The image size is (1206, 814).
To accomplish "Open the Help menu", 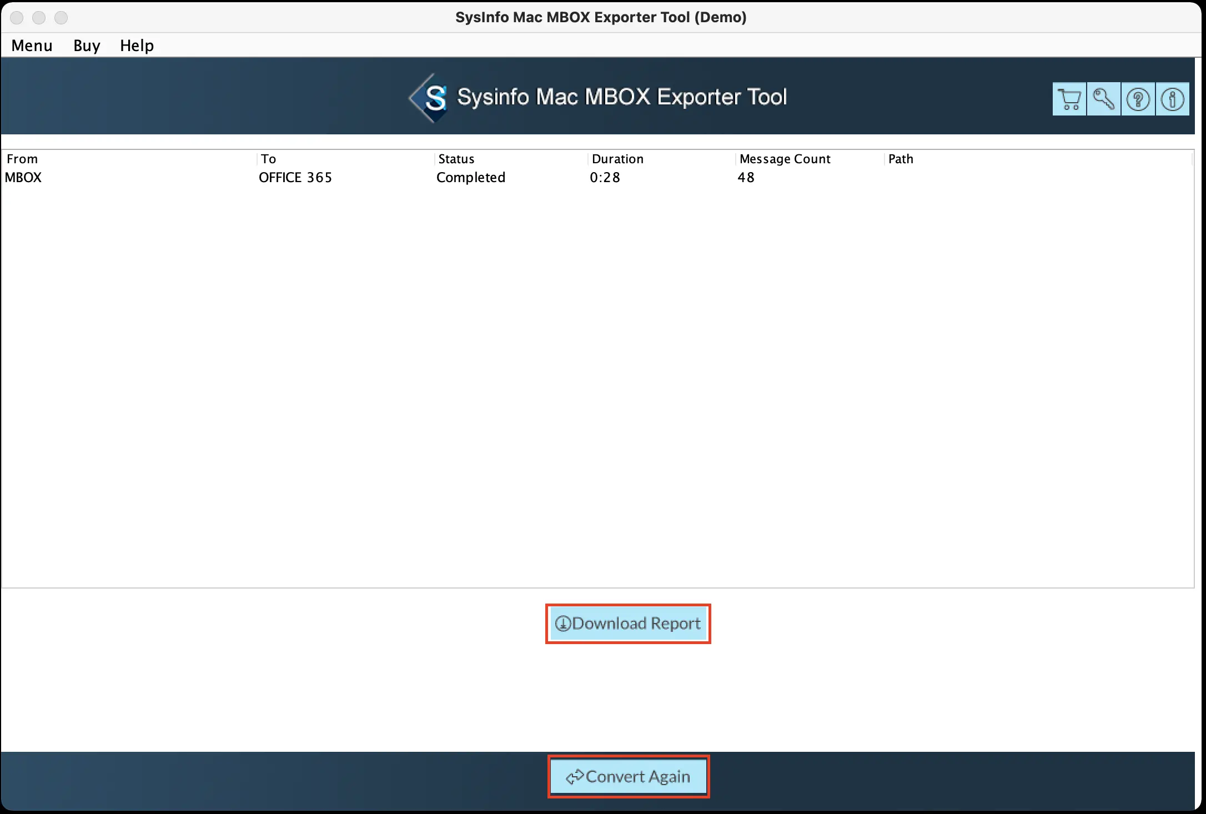I will [x=137, y=46].
